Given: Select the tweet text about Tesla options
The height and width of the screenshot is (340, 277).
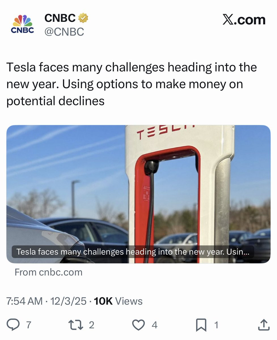Looking at the screenshot, I should pos(132,84).
